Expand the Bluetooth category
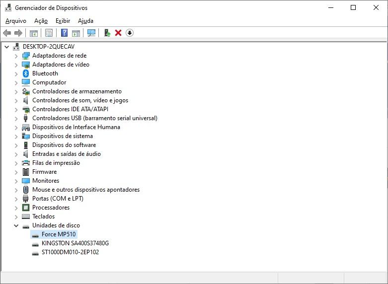 [x=16, y=73]
